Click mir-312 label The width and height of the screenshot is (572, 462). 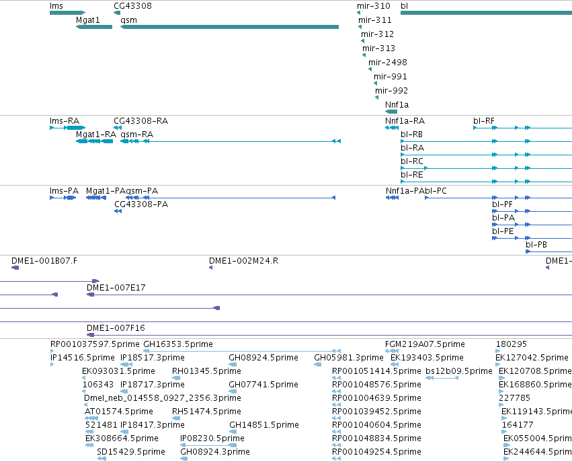(x=378, y=34)
